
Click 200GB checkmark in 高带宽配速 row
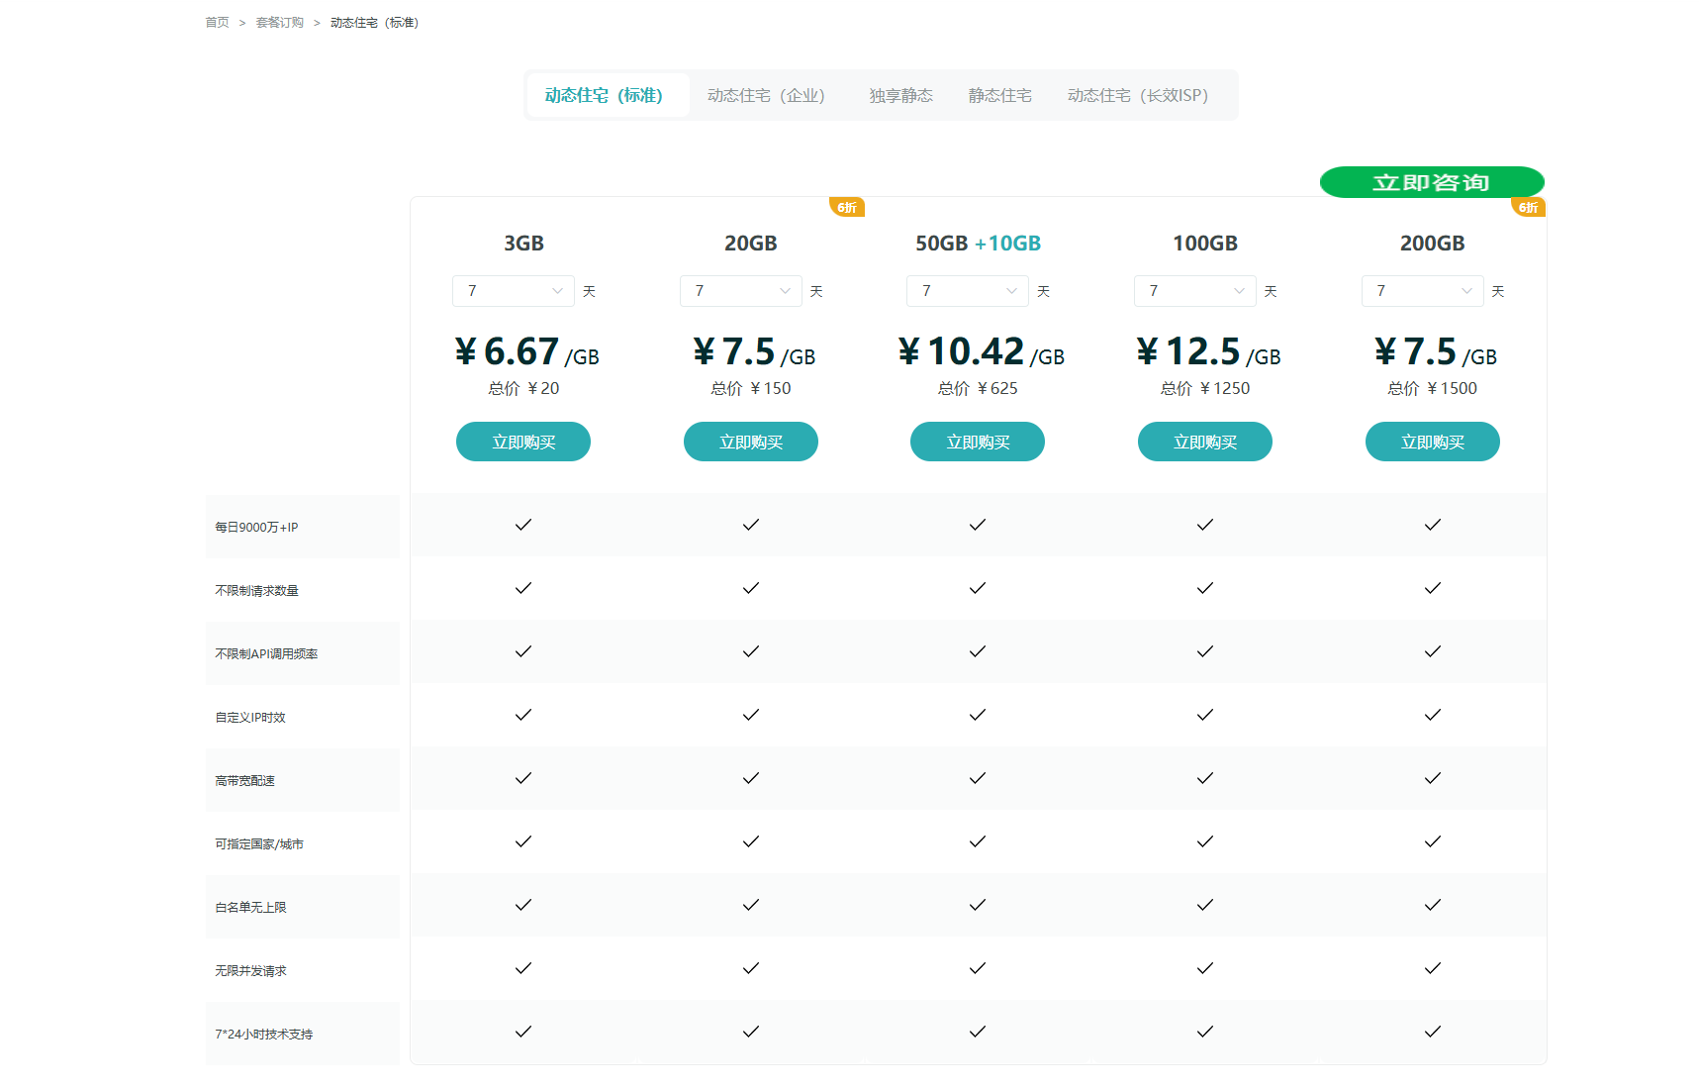[x=1433, y=778]
